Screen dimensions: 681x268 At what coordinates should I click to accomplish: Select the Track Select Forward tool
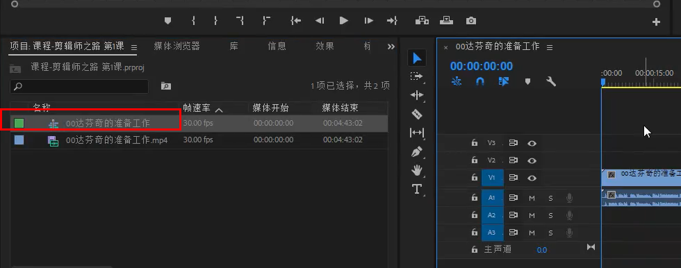tap(416, 76)
